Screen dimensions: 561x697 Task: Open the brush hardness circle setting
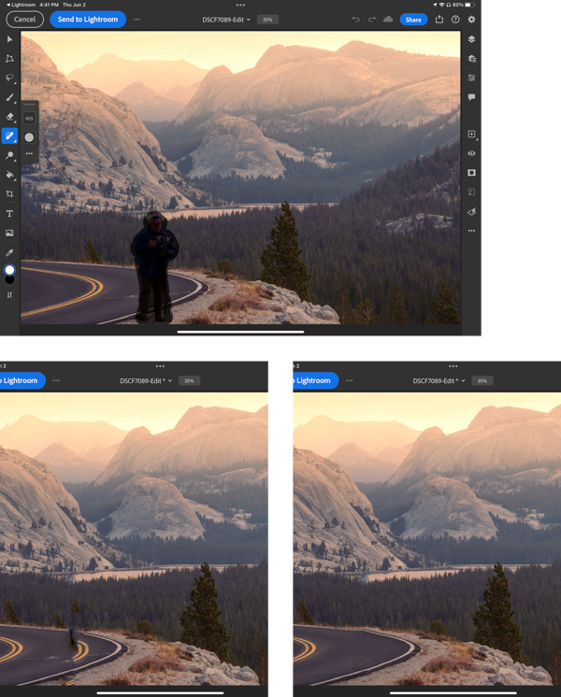(29, 137)
